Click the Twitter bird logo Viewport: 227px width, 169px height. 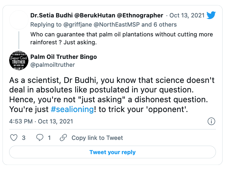coord(211,15)
